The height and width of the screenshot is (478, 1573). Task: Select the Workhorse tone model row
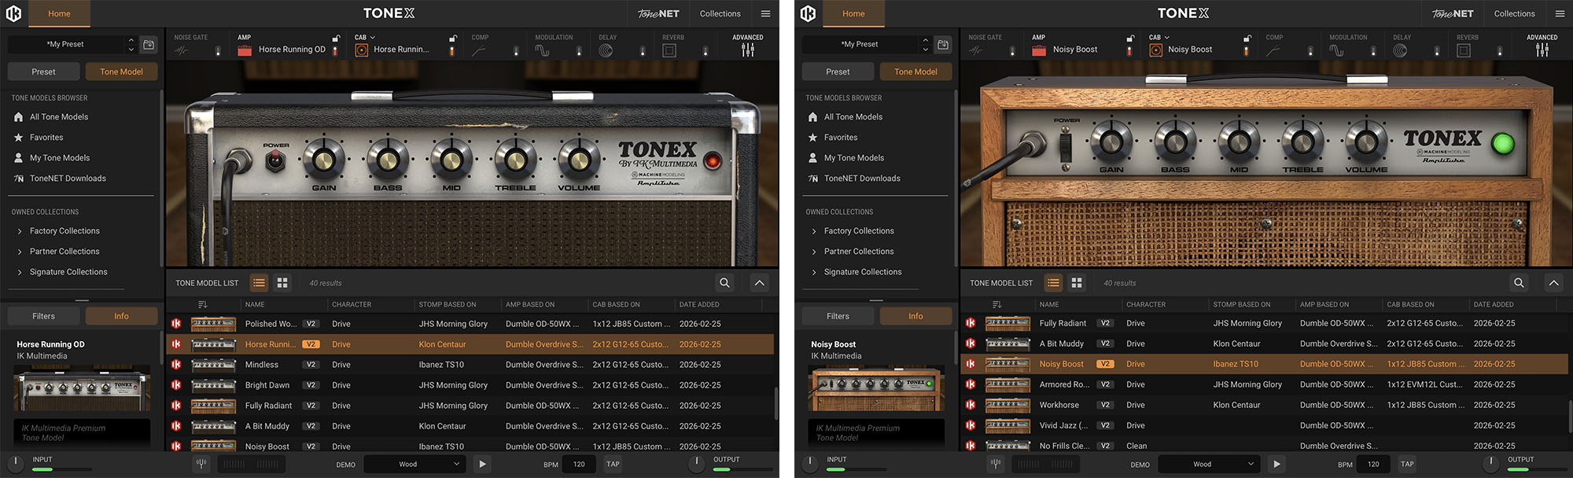pos(1059,405)
